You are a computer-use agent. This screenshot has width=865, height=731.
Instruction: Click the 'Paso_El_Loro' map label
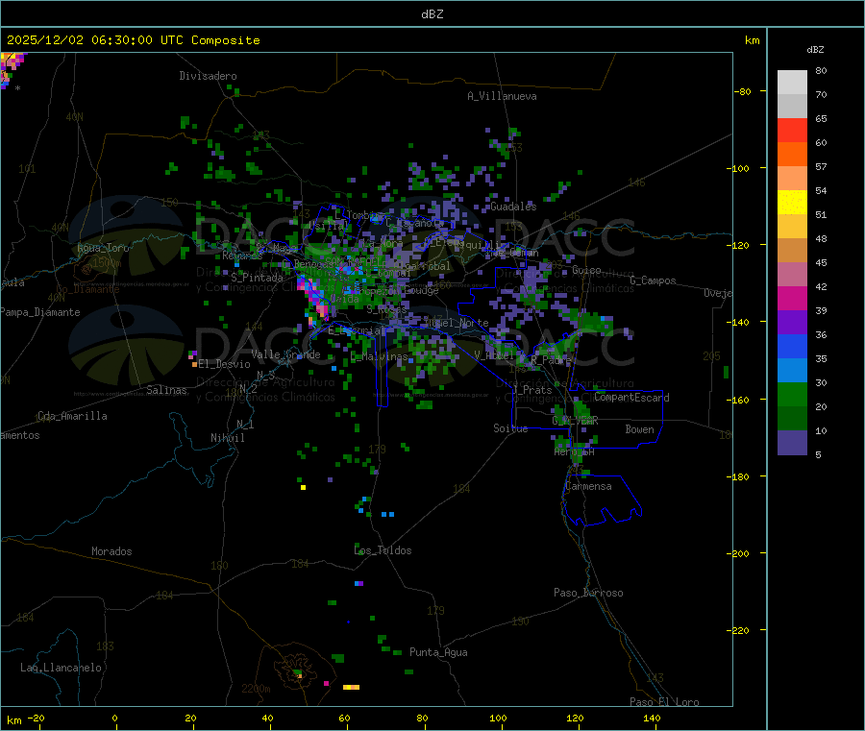(665, 702)
